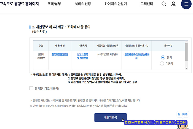Image resolution: width=193 pixels, height=129 pixels.
Task: Click the site title 고속도로 통행료 홈페이지
Action: click(19, 4)
